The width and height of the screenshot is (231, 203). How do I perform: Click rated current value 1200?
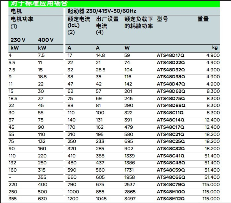pyautogui.click(x=73, y=199)
